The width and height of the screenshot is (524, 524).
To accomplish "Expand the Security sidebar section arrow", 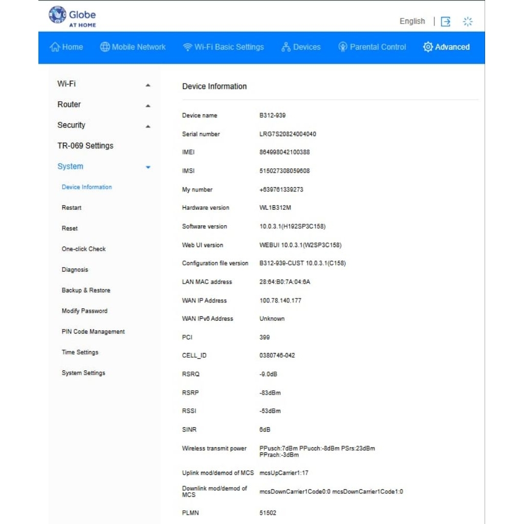I will pyautogui.click(x=148, y=126).
